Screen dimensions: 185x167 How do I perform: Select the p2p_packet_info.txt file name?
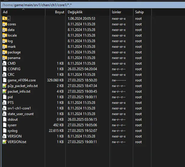pyautogui.click(x=23, y=86)
